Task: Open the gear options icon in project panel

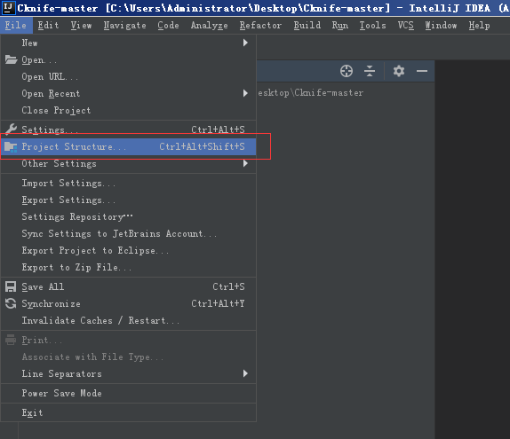Action: click(x=399, y=71)
